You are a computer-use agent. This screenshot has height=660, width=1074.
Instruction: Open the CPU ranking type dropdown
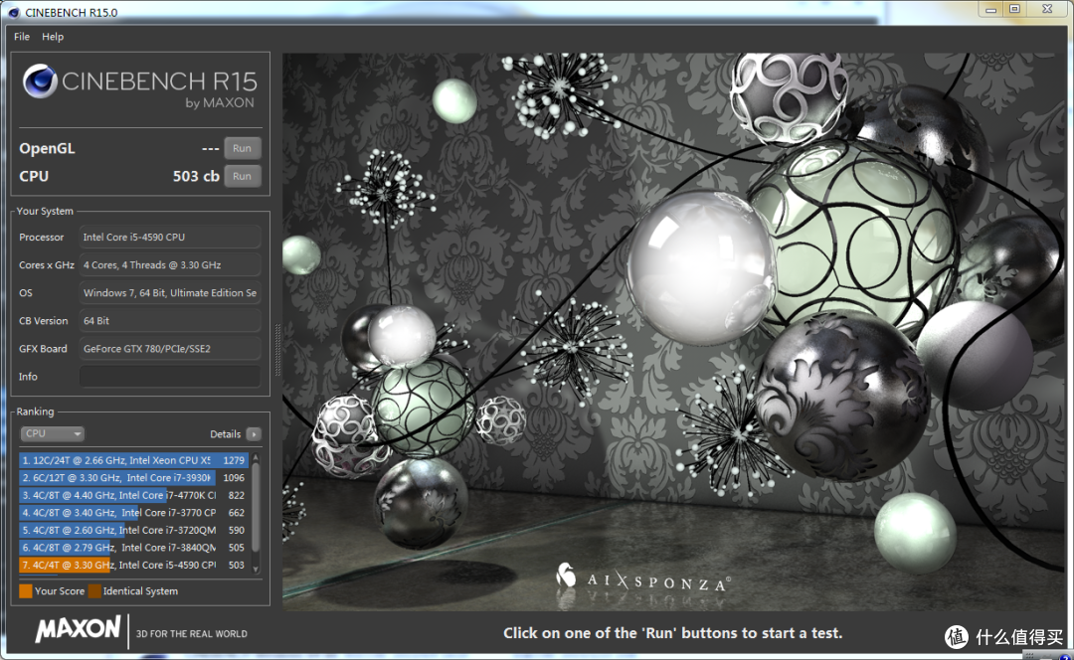click(x=52, y=433)
